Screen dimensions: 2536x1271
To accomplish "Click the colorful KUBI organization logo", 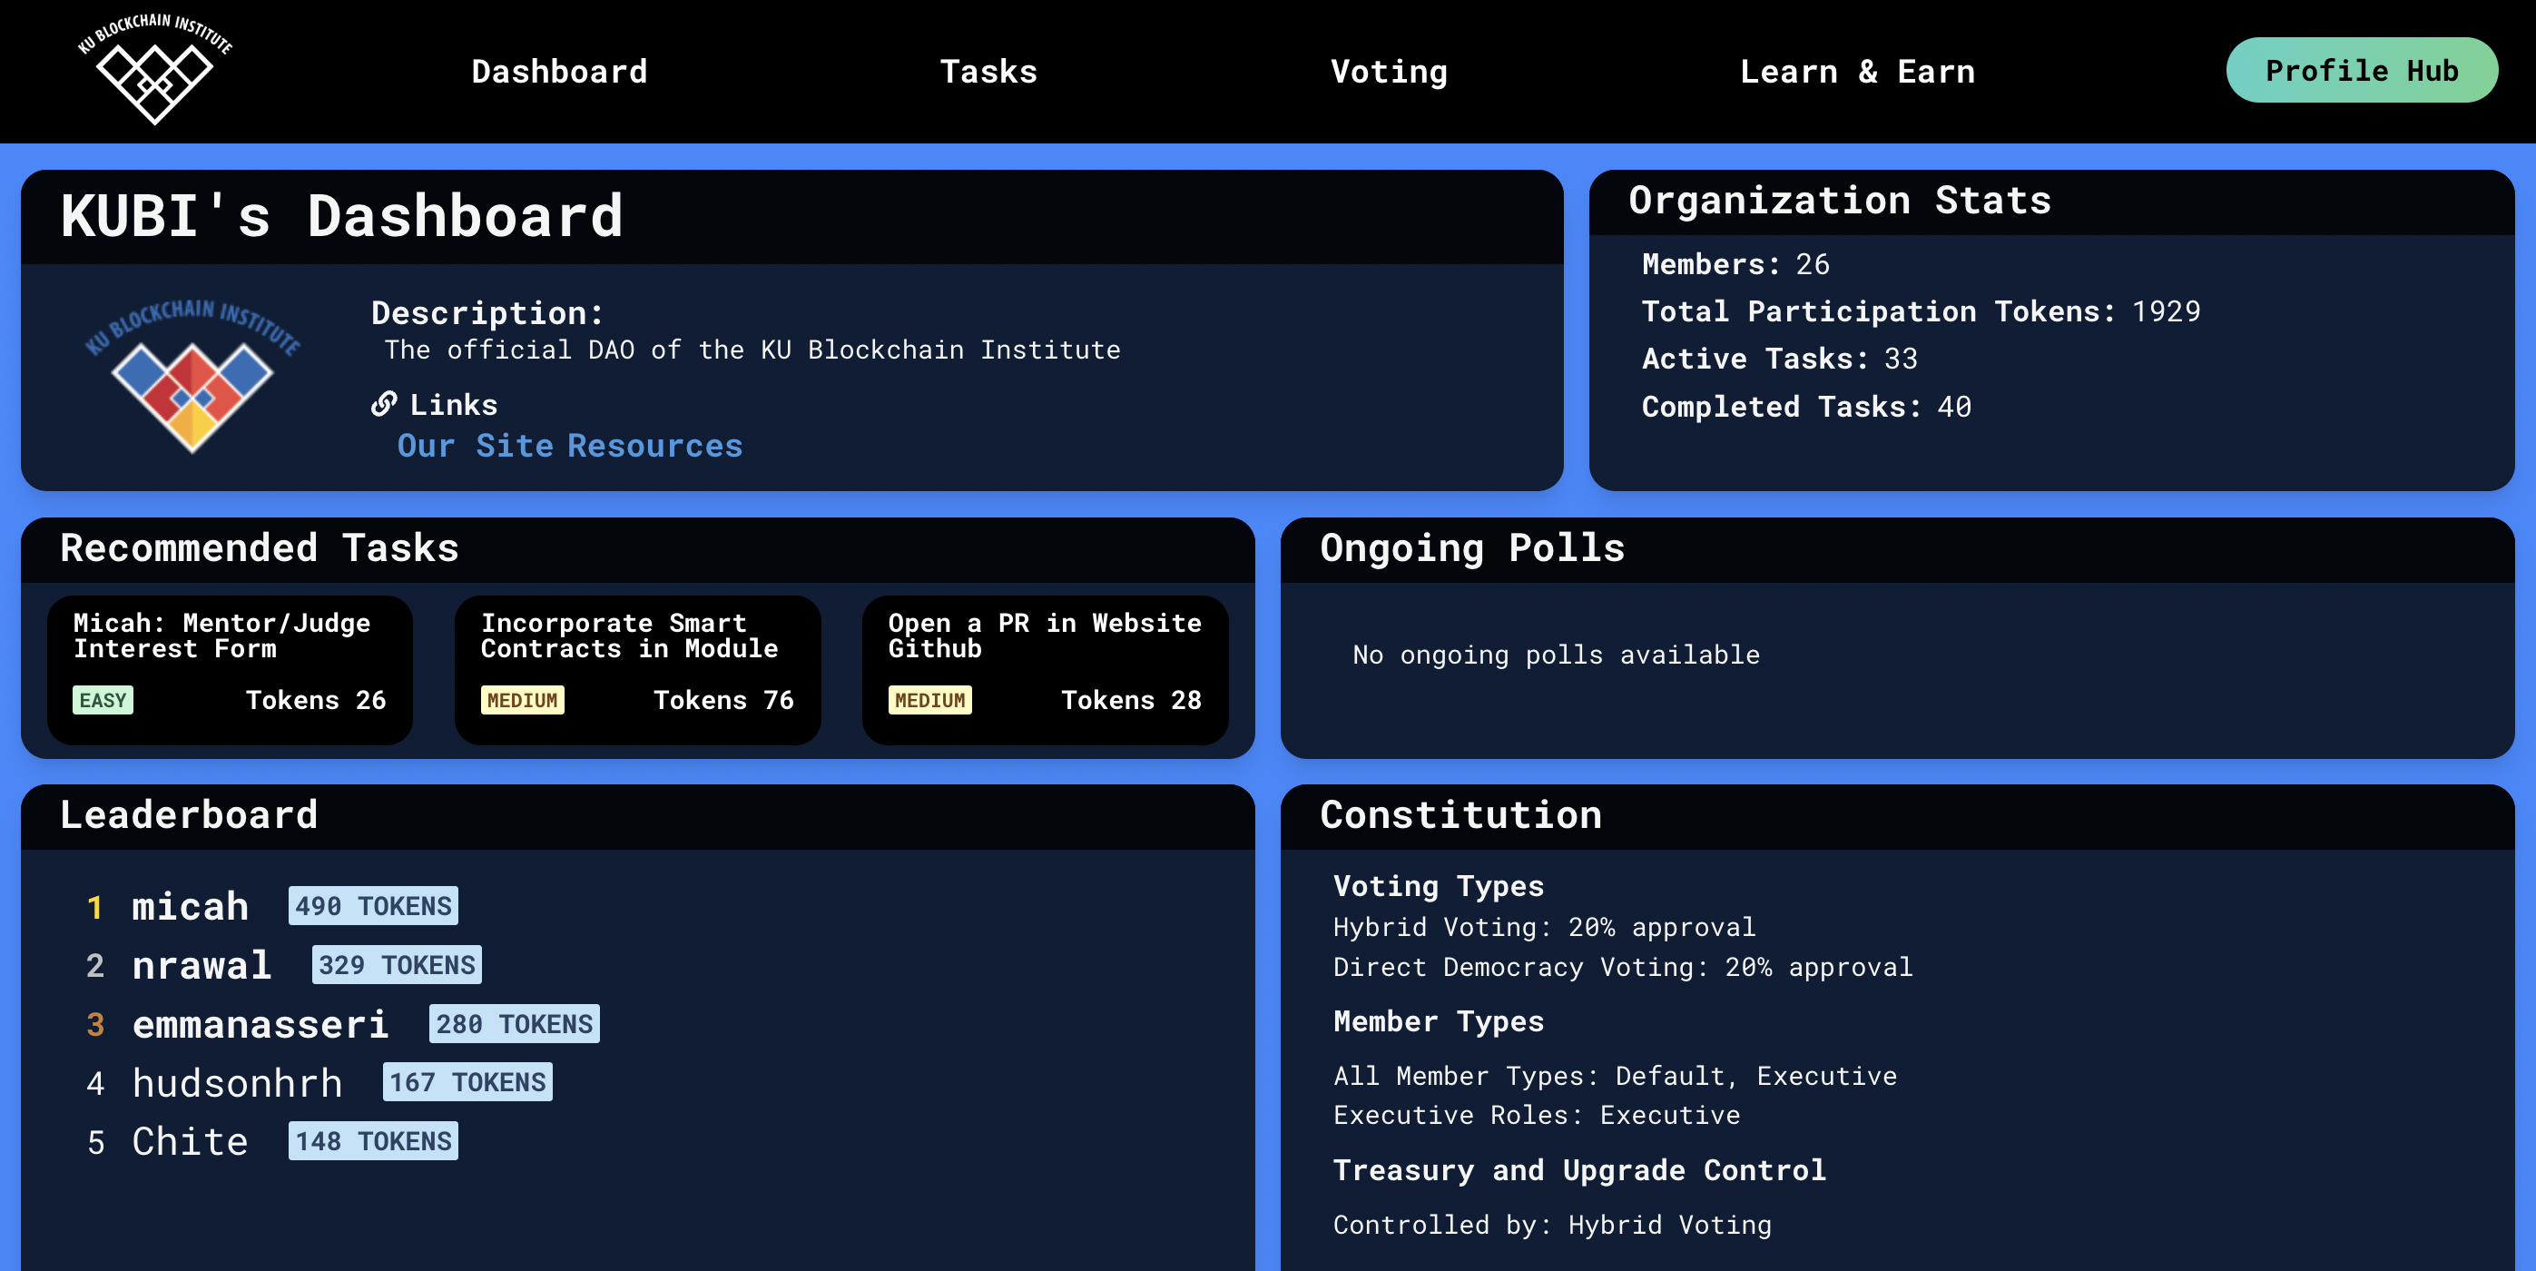I will tap(192, 375).
